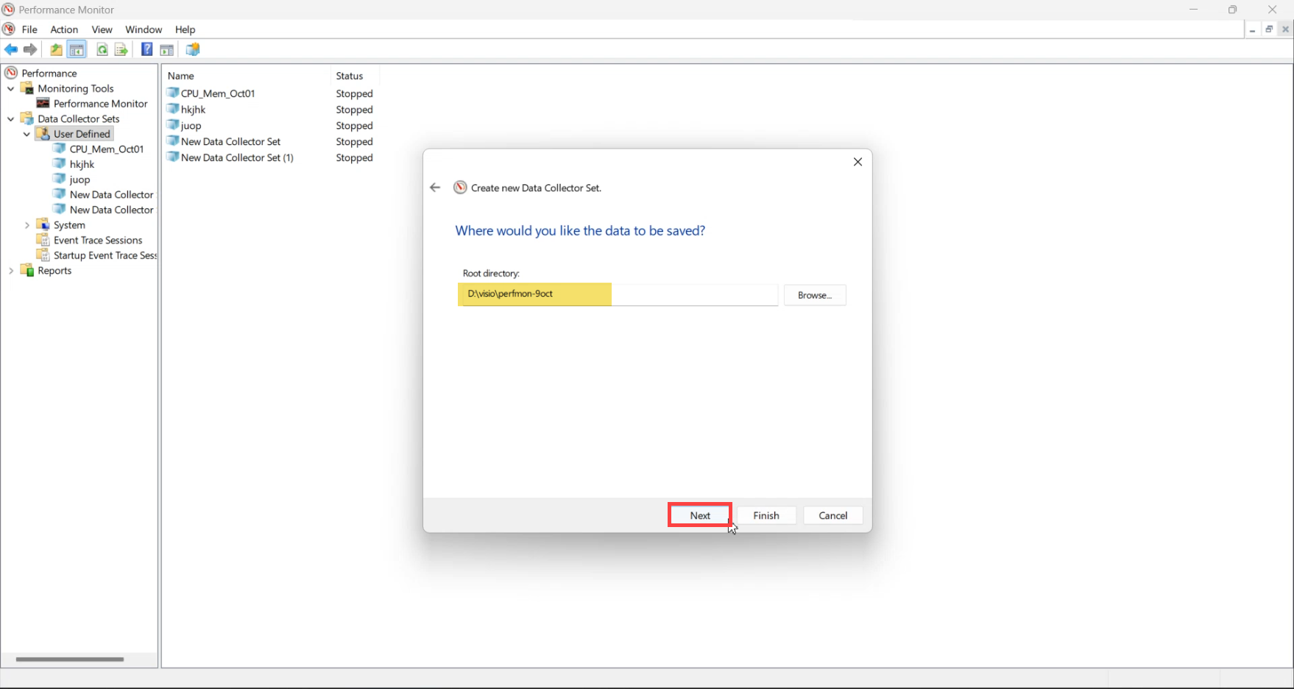Click the Export List toolbar icon
This screenshot has width=1294, height=689.
(x=121, y=49)
